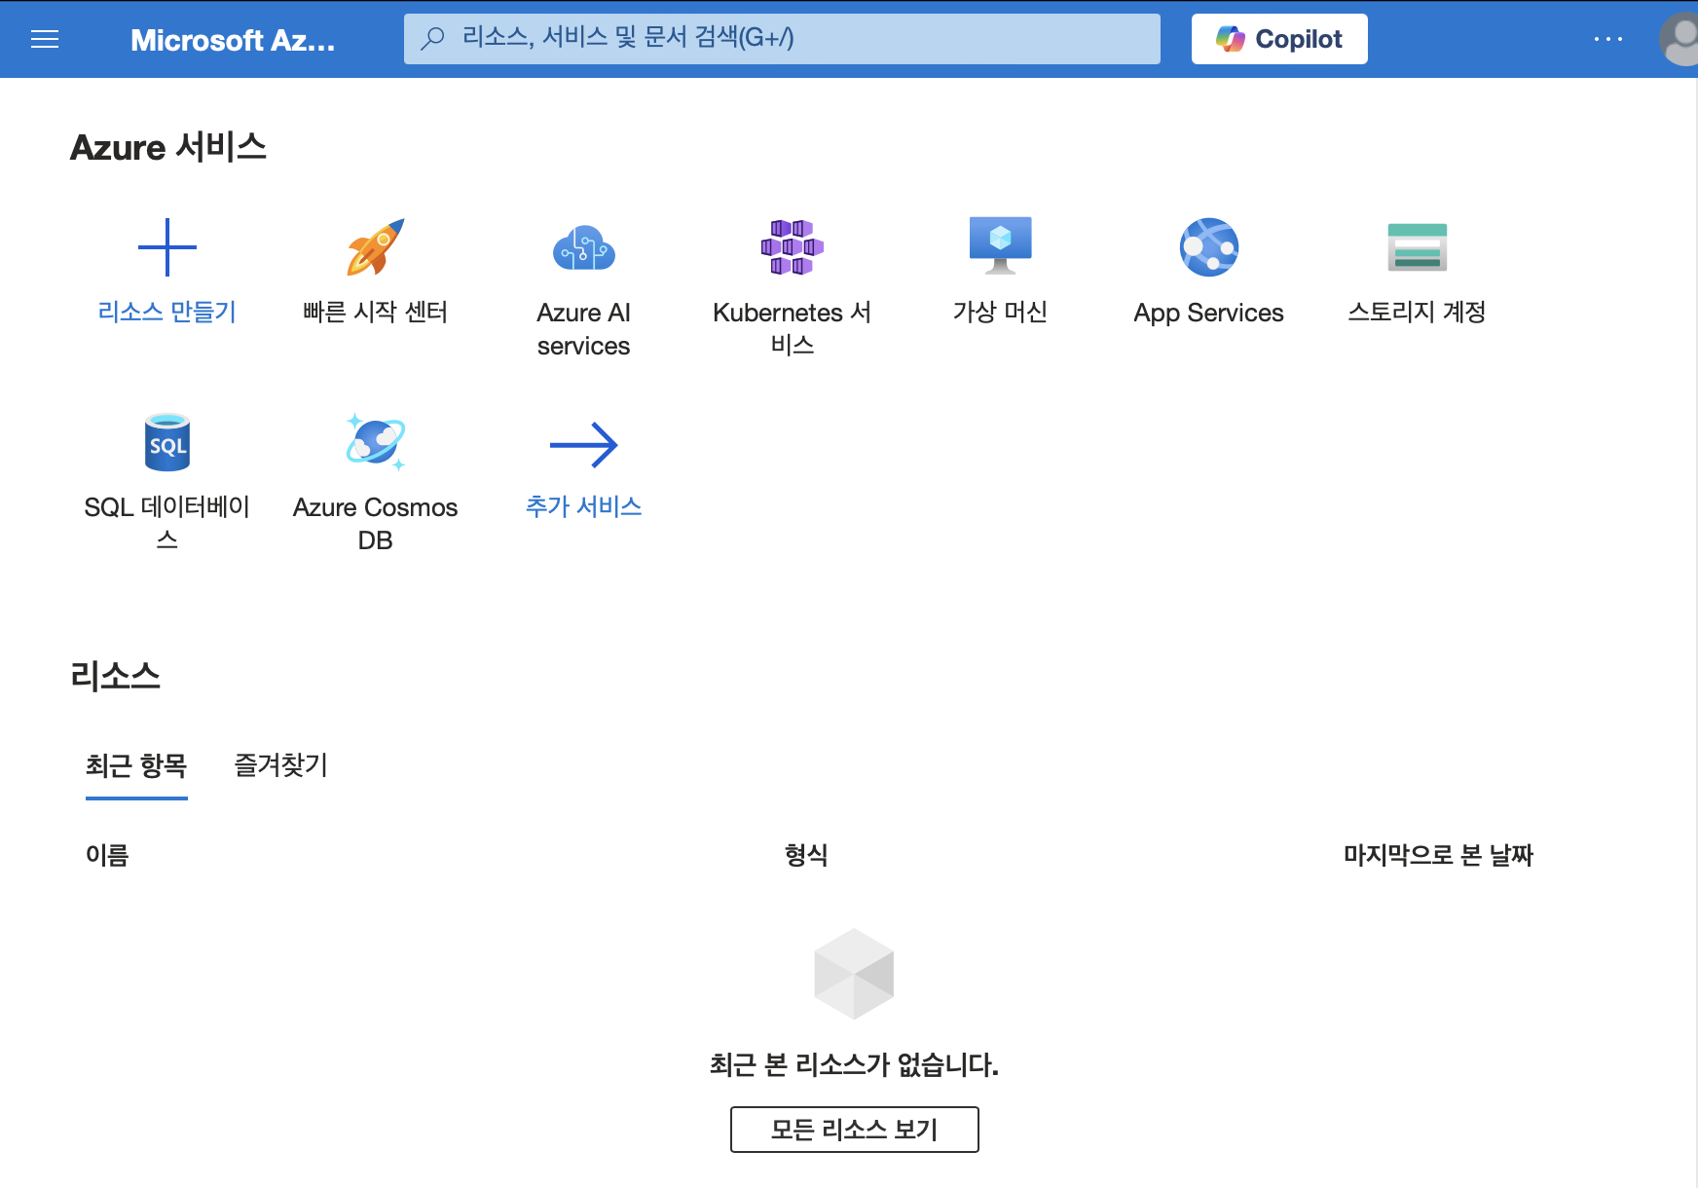Open the storage account icon
1698x1188 pixels.
coord(1418,247)
